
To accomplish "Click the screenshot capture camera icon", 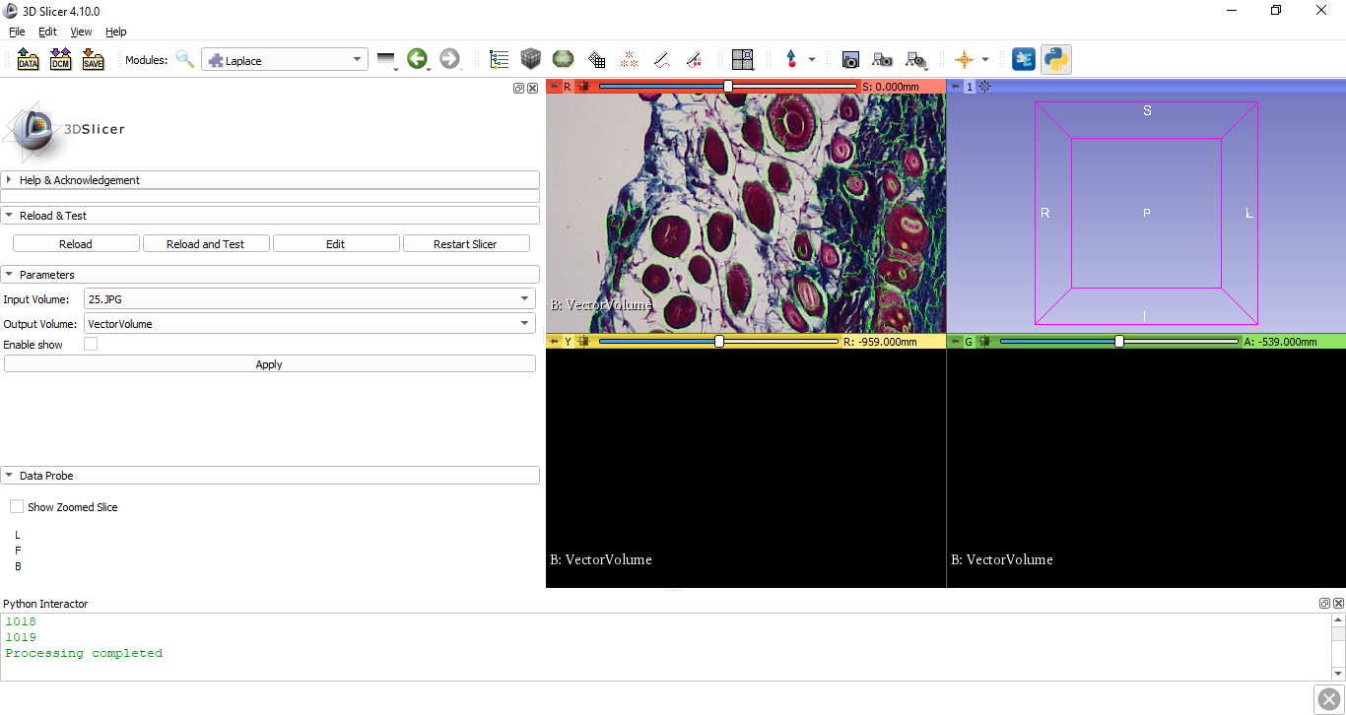I will point(850,60).
